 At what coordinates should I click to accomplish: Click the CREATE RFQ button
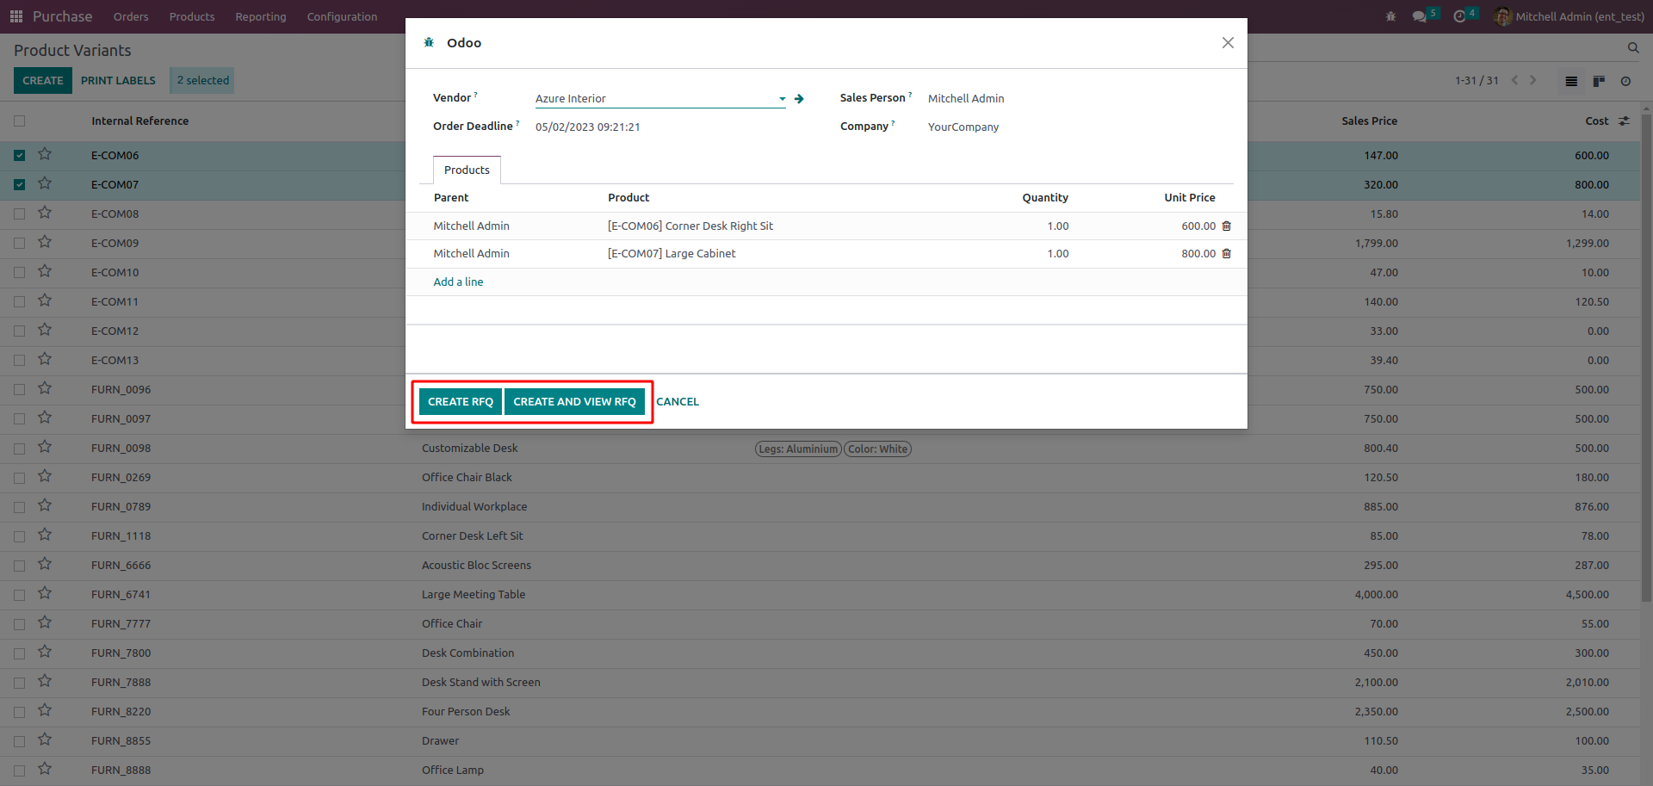point(461,401)
